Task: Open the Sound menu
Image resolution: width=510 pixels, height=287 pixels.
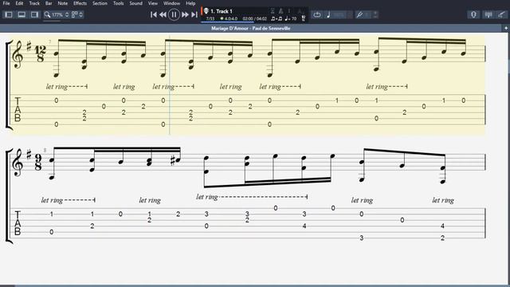Action: [x=136, y=3]
